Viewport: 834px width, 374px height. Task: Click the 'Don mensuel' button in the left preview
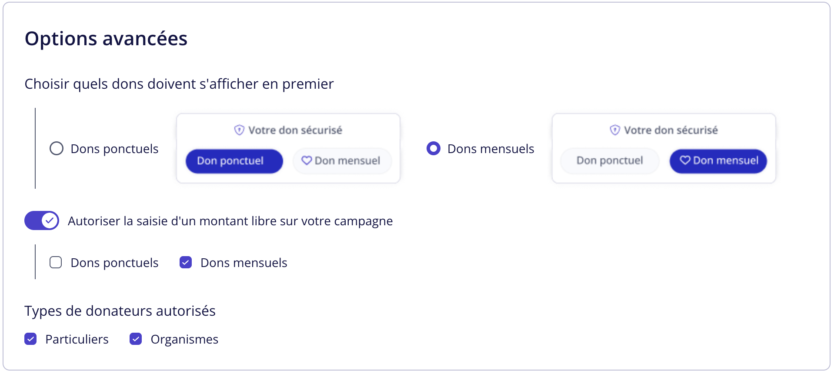[x=342, y=160]
